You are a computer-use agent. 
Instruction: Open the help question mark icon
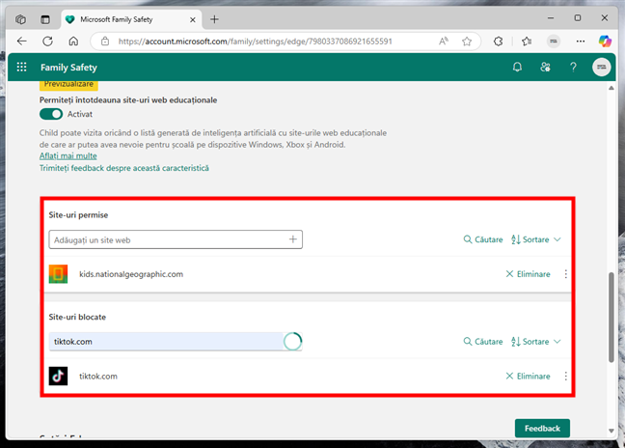pos(573,67)
